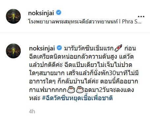Click the caption line starting 'แล้วปกติดีค่ะ'
The image size is (150, 119).
pos(80,65)
